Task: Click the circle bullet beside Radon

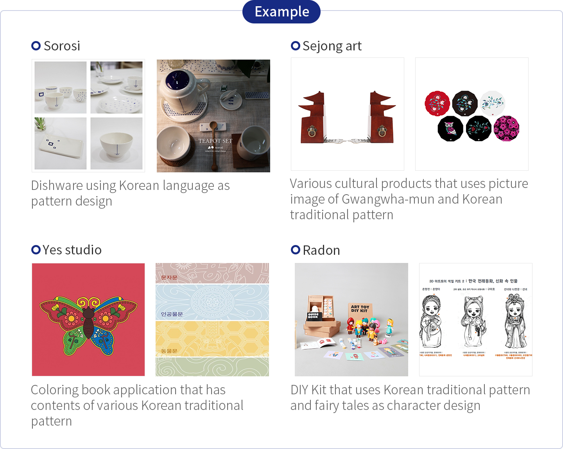Action: pyautogui.click(x=296, y=250)
